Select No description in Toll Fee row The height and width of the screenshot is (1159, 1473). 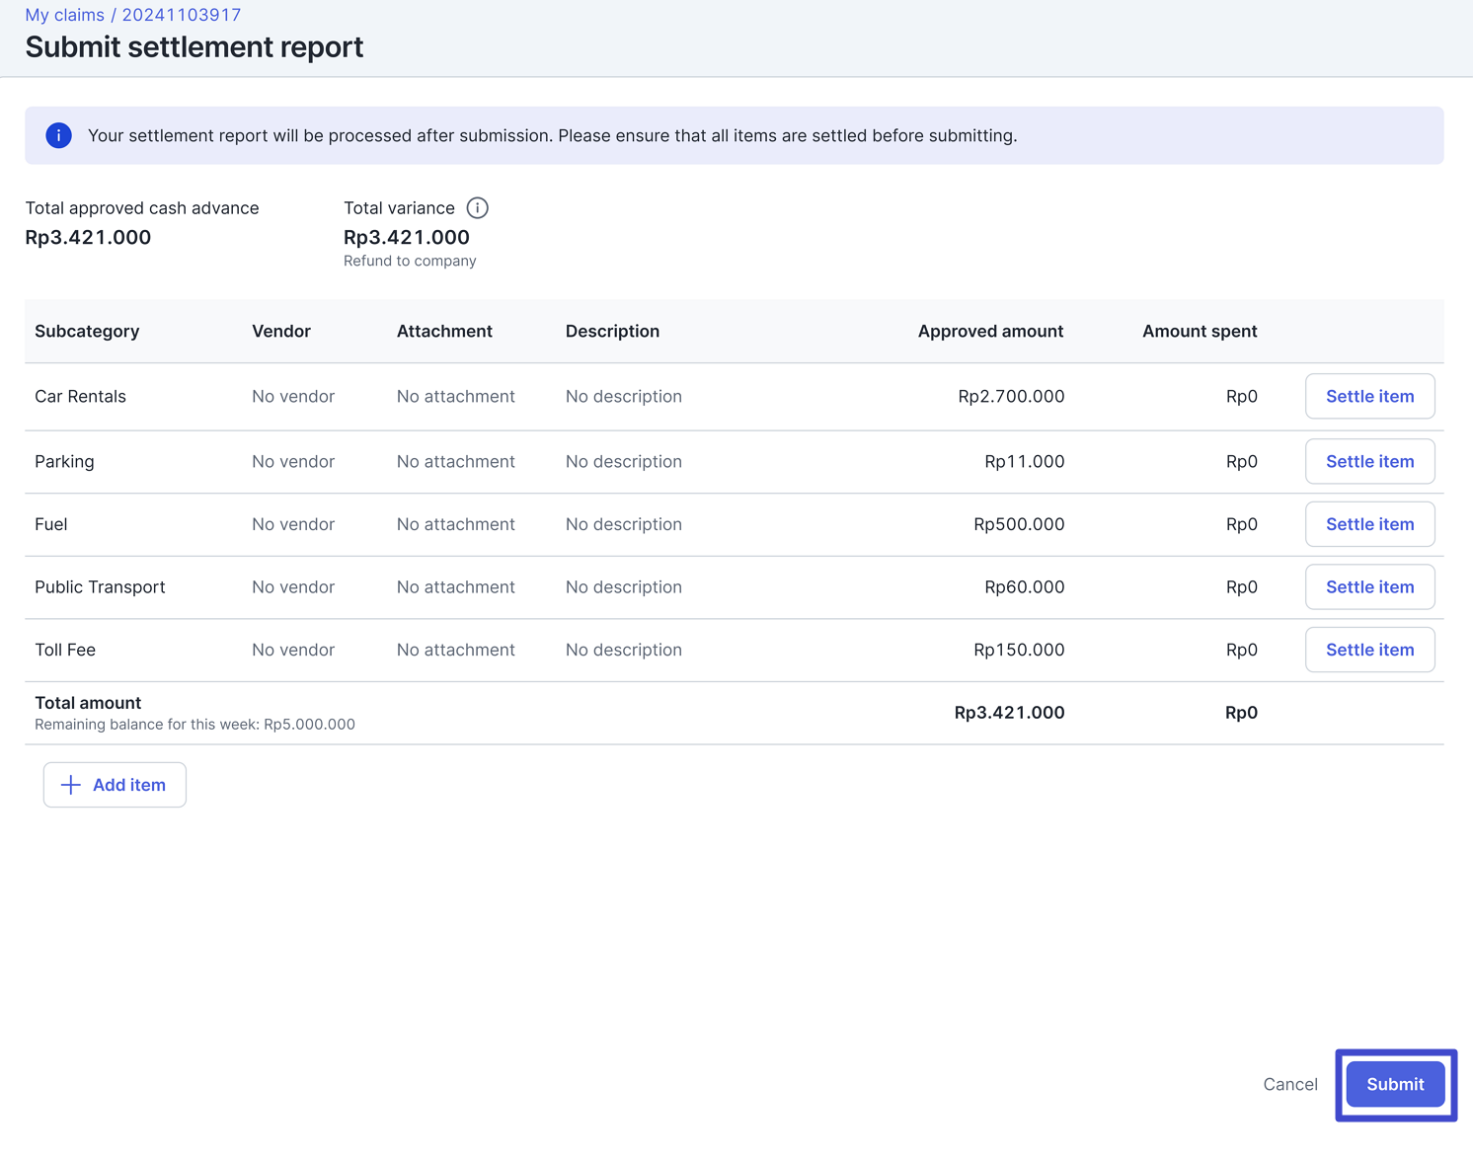tap(624, 650)
